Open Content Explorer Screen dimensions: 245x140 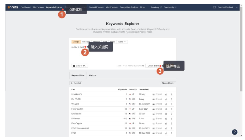[96, 7]
